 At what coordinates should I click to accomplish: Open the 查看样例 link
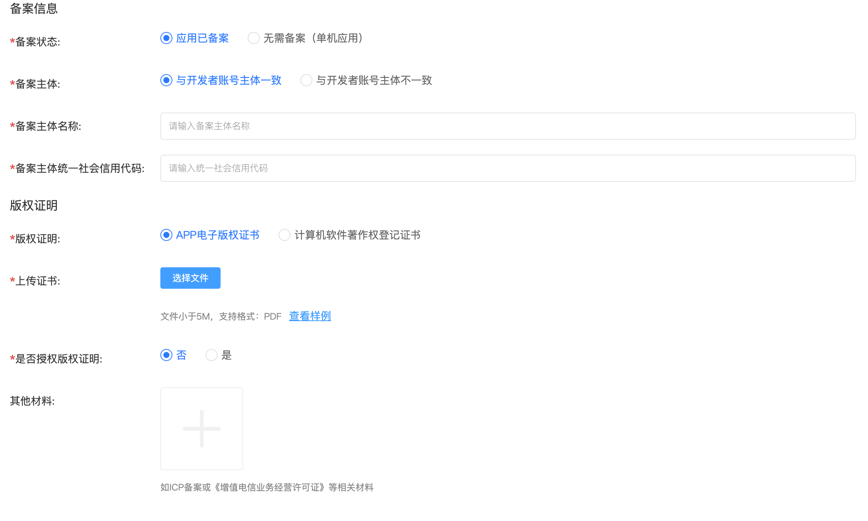click(x=310, y=316)
